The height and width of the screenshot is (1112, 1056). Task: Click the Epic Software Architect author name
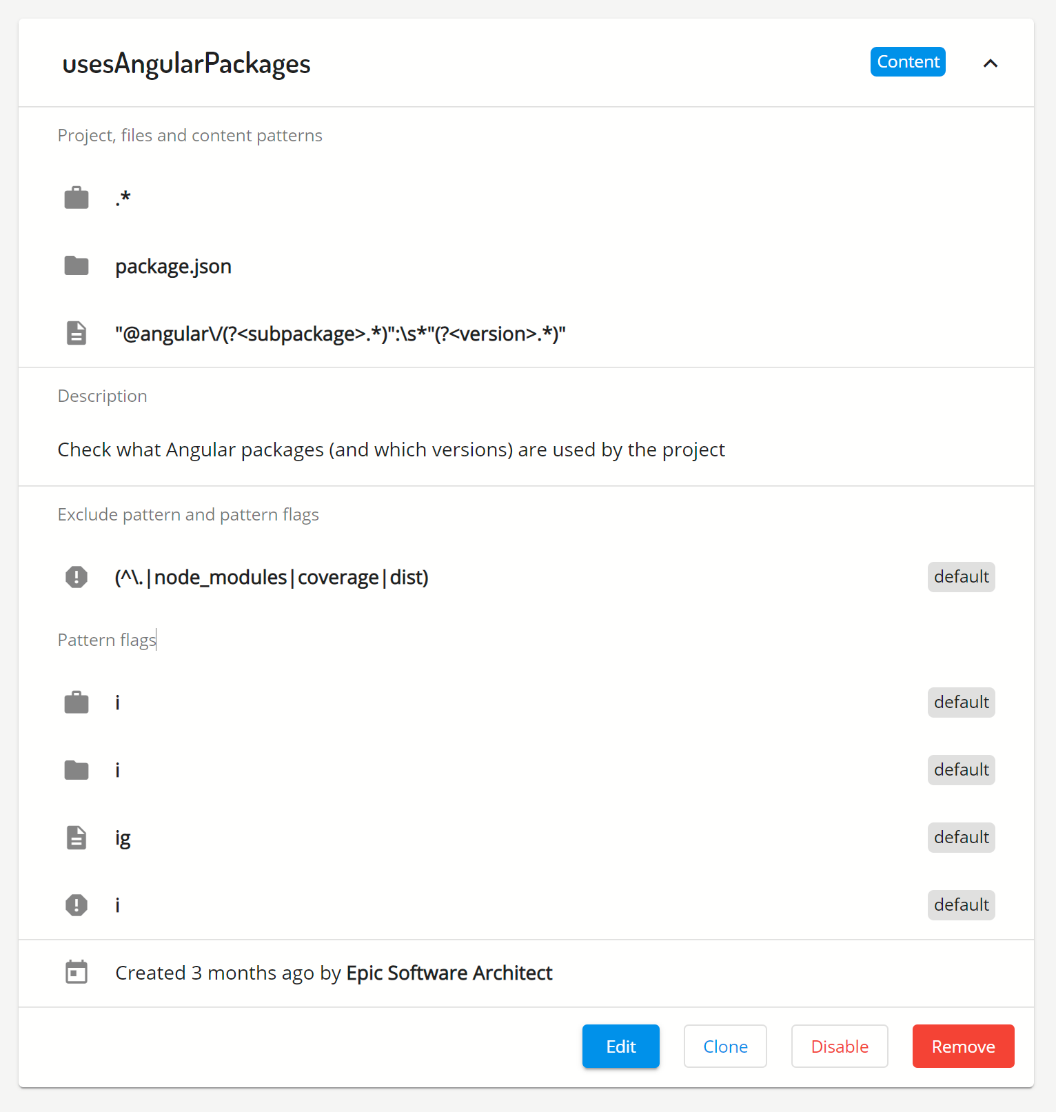point(449,973)
